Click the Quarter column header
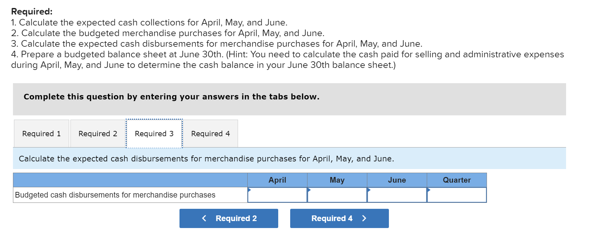Viewport: 589px width, 233px height. click(457, 180)
